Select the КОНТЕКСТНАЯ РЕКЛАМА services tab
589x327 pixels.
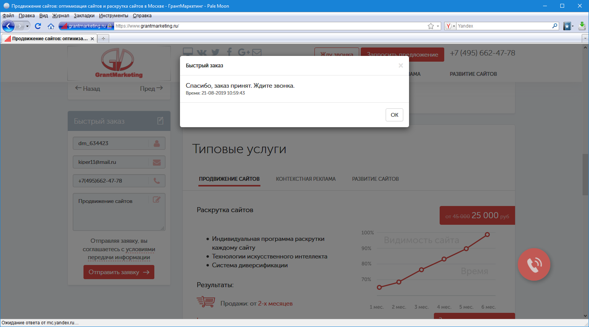[306, 179]
